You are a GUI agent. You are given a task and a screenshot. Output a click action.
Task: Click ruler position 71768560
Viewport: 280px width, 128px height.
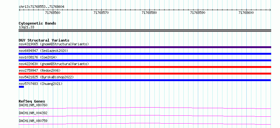pos(53,13)
